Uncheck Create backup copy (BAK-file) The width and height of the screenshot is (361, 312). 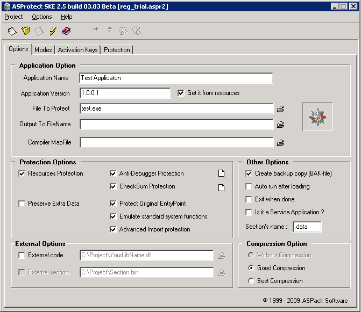pos(249,173)
